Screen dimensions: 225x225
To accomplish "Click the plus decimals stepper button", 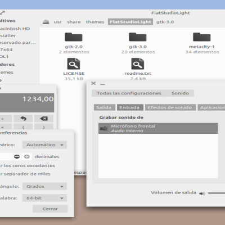I will coord(26,156).
